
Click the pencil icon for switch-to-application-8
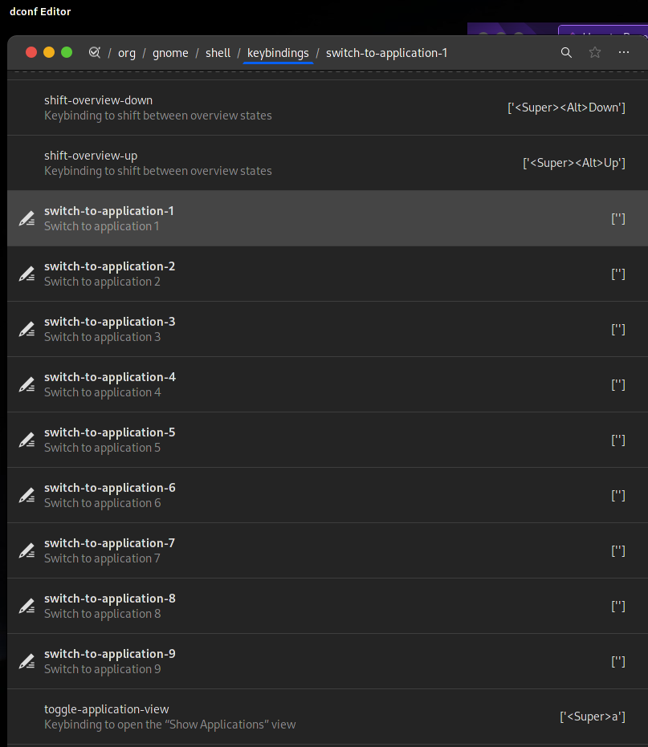point(26,606)
